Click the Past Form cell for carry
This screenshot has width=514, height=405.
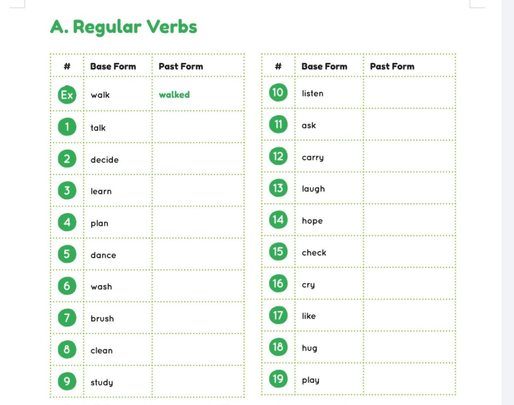tap(409, 156)
